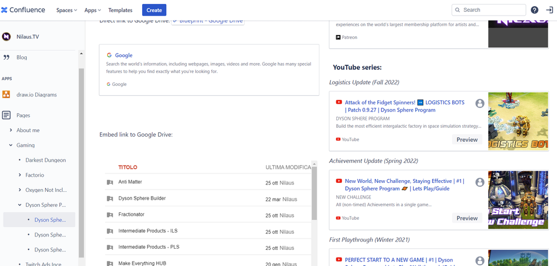This screenshot has height=266, width=557.
Task: Expand the Oxygen Not Included tree item
Action: pyautogui.click(x=20, y=190)
